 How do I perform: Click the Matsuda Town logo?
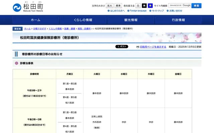(x=28, y=7)
